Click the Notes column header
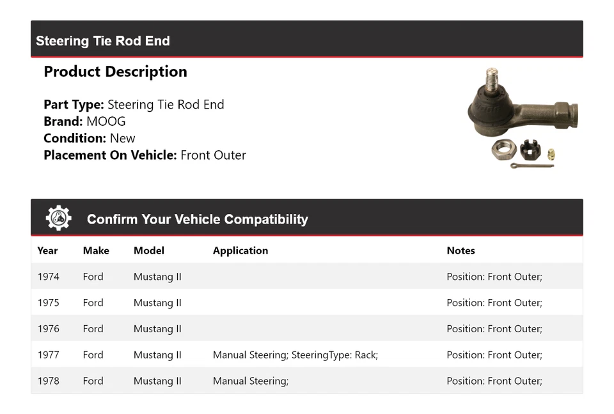 (460, 250)
